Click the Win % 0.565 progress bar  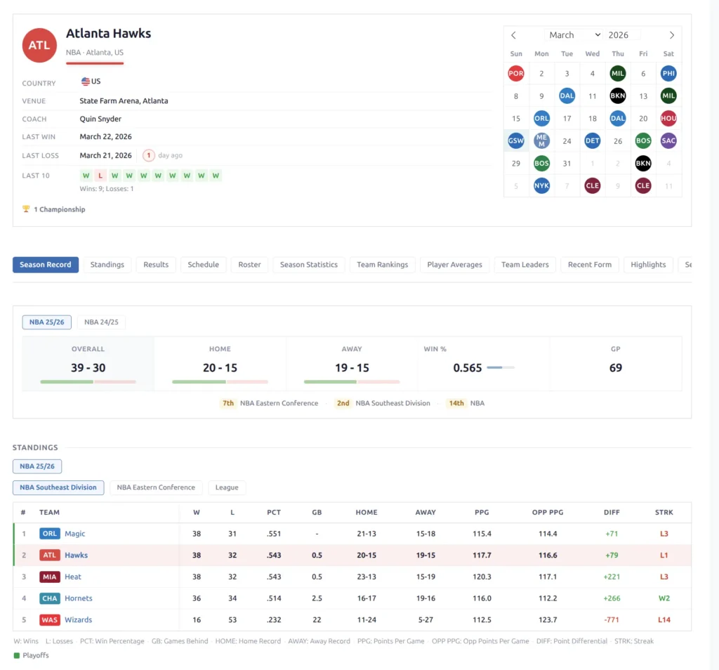coord(501,367)
